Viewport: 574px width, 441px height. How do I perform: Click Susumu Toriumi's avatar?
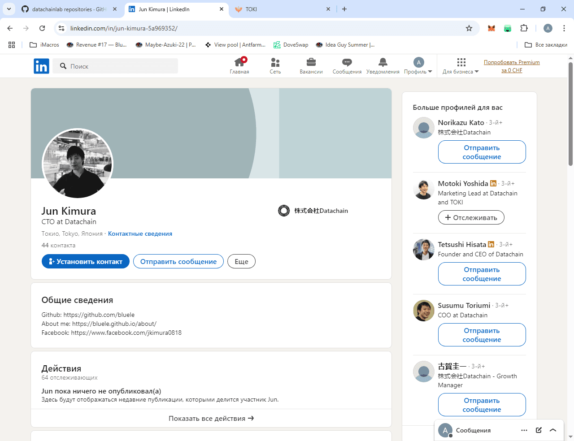423,311
